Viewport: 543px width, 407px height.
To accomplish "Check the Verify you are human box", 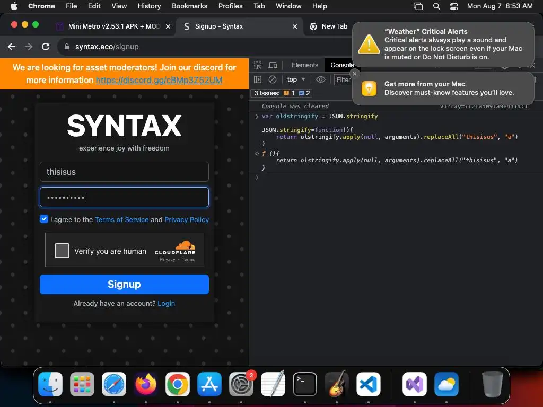I will click(x=62, y=251).
